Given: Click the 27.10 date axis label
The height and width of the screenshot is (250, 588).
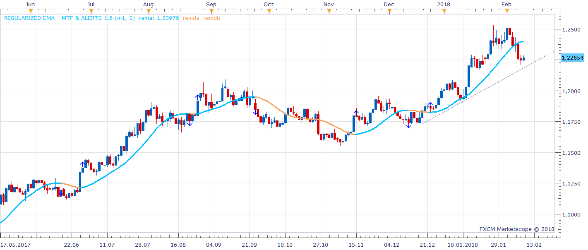Looking at the screenshot, I should click(321, 245).
